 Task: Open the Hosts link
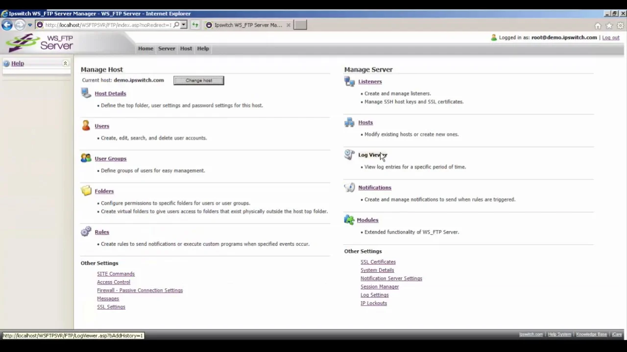coord(365,122)
